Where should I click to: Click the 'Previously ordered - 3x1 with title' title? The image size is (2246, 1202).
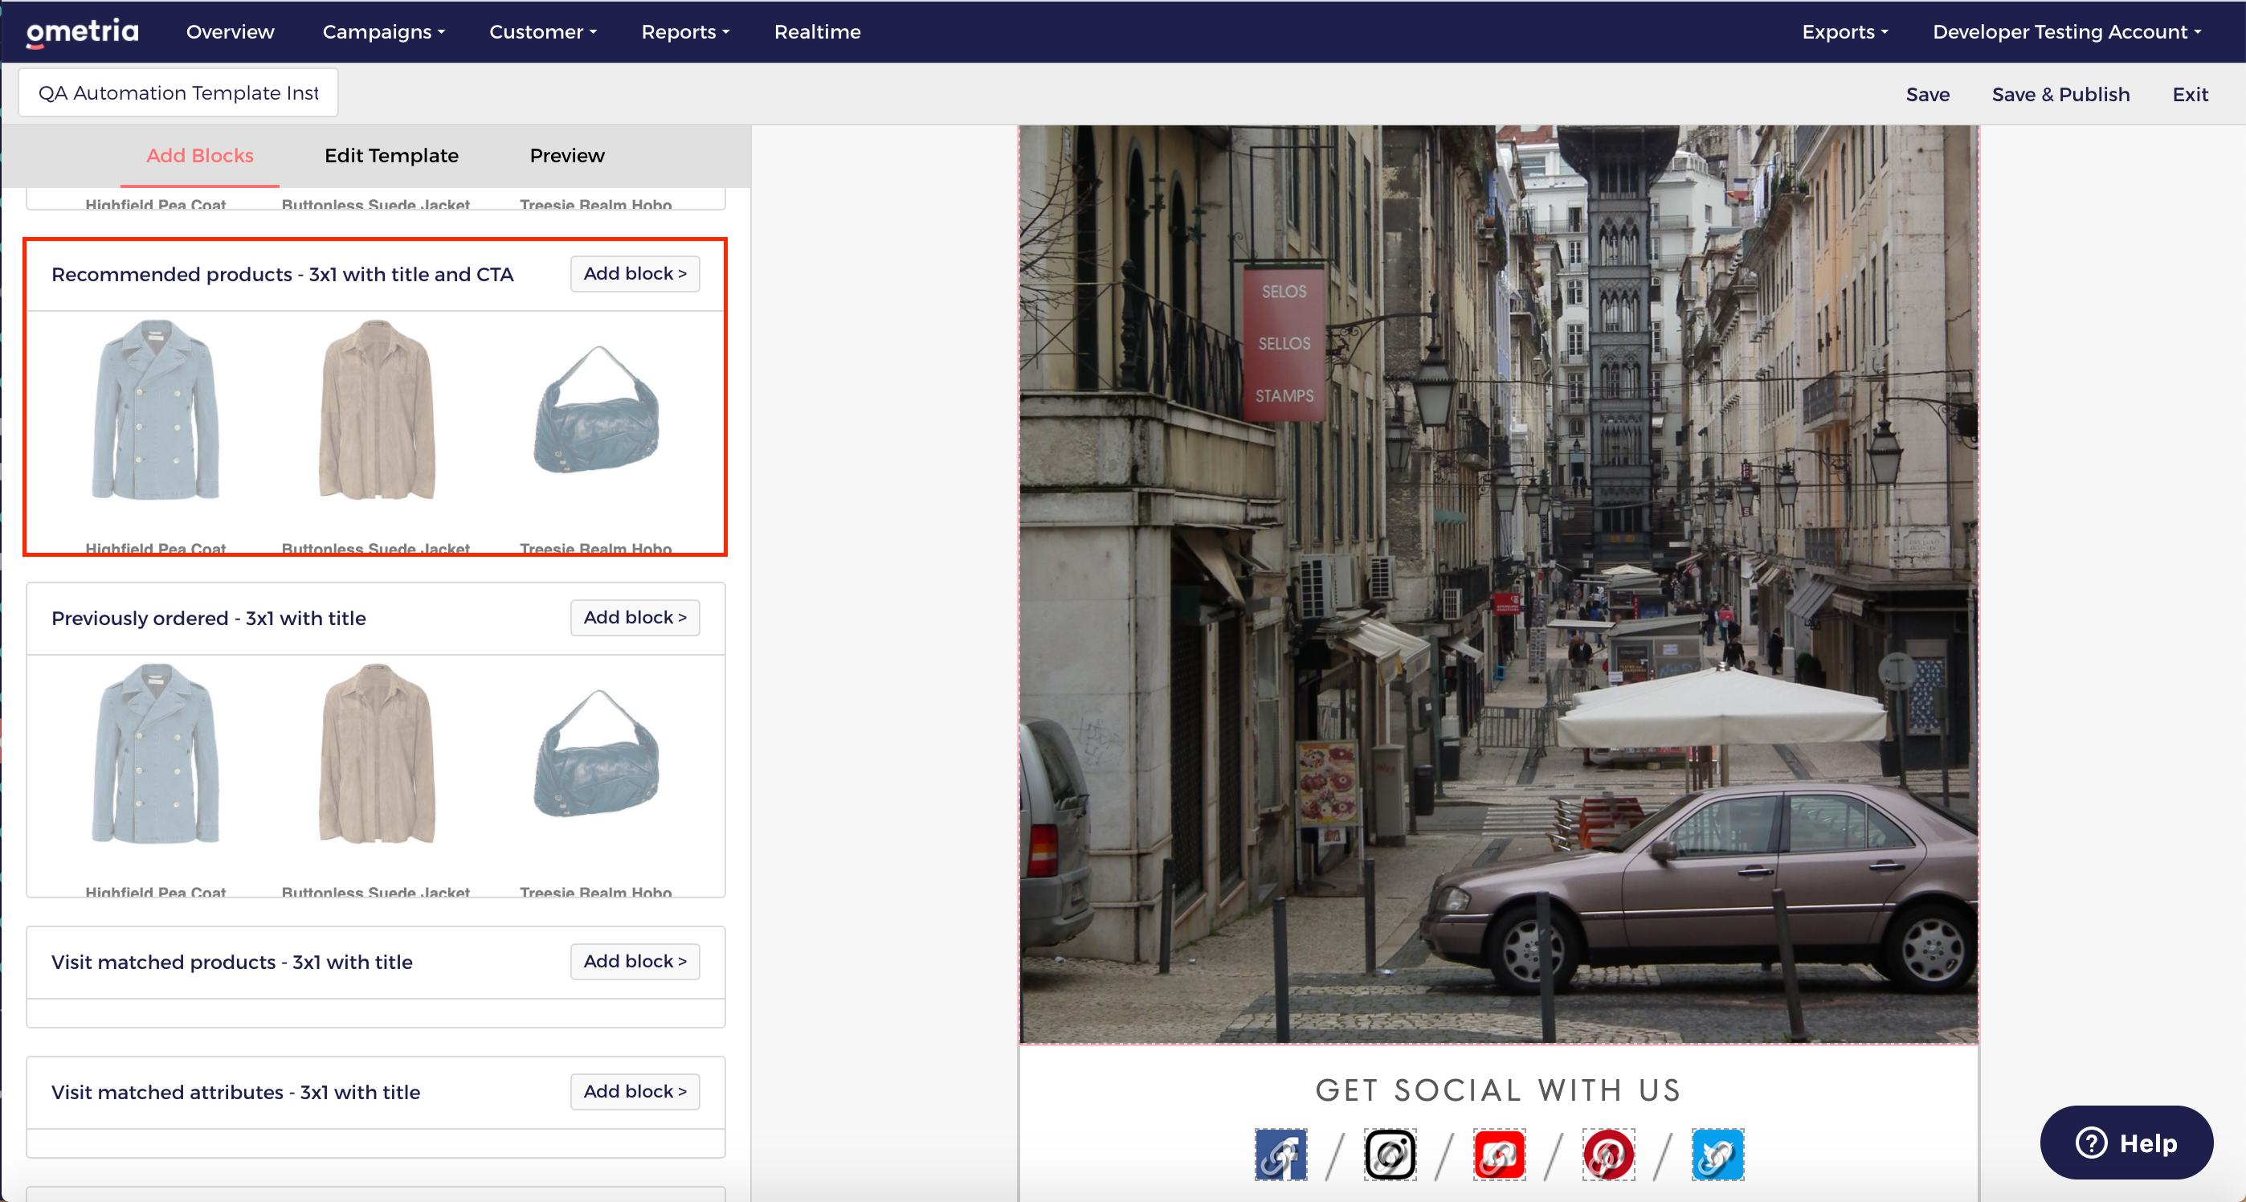coord(208,619)
